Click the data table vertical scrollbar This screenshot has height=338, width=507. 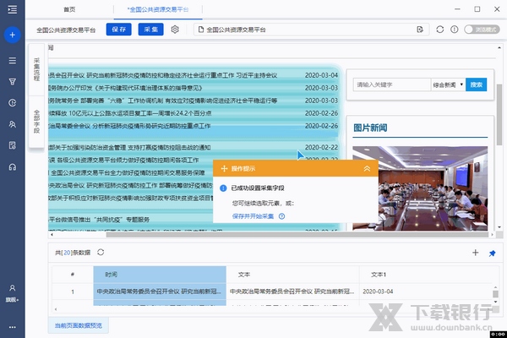coord(495,293)
